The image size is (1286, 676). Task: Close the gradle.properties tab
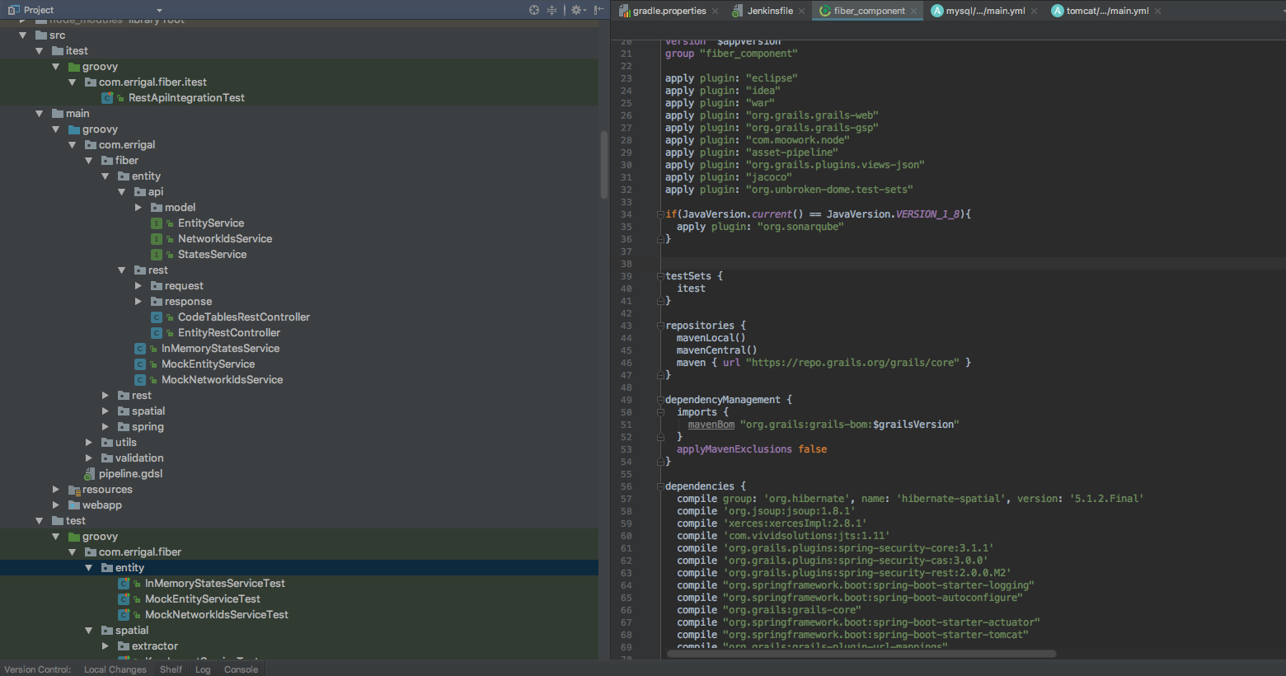coord(716,12)
